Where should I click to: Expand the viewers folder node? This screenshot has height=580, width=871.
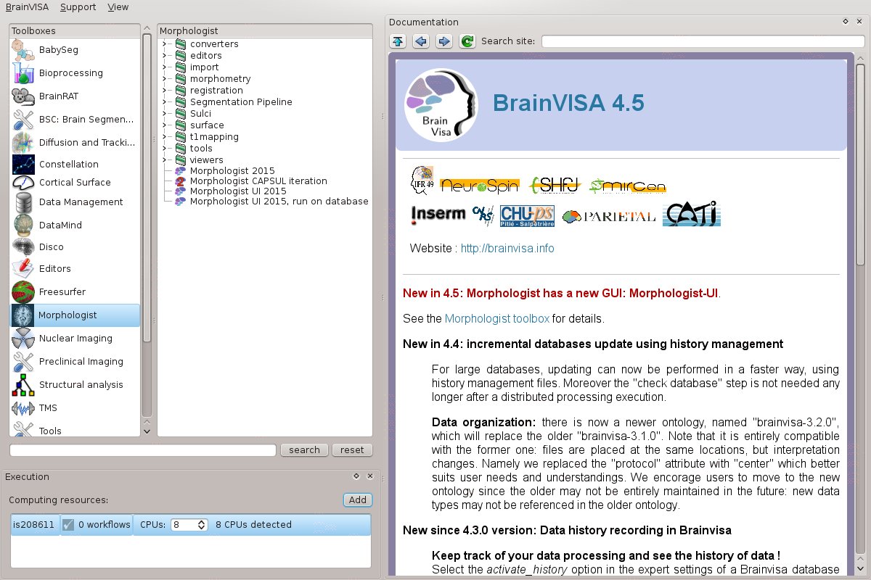point(165,160)
